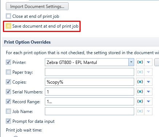
Task: Open the blue arrow menu beside Record Range
Action: pyautogui.click(x=148, y=101)
